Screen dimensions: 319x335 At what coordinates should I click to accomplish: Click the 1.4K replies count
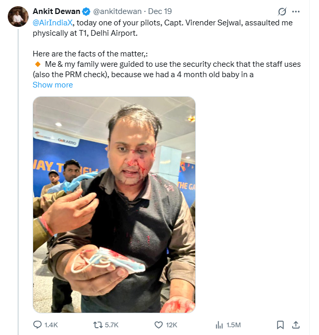click(51, 325)
